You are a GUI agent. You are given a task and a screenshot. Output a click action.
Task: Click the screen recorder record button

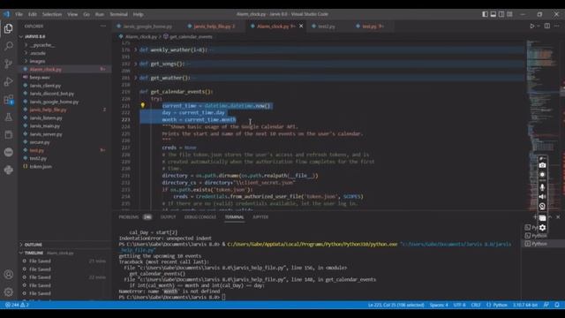tap(542, 175)
